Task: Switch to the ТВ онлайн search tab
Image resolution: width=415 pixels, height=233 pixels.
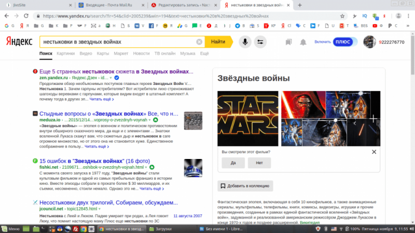Action: pyautogui.click(x=165, y=53)
